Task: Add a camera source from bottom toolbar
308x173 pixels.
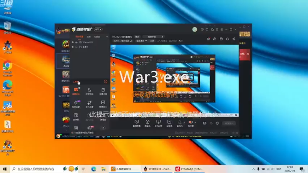Action: click(x=147, y=123)
